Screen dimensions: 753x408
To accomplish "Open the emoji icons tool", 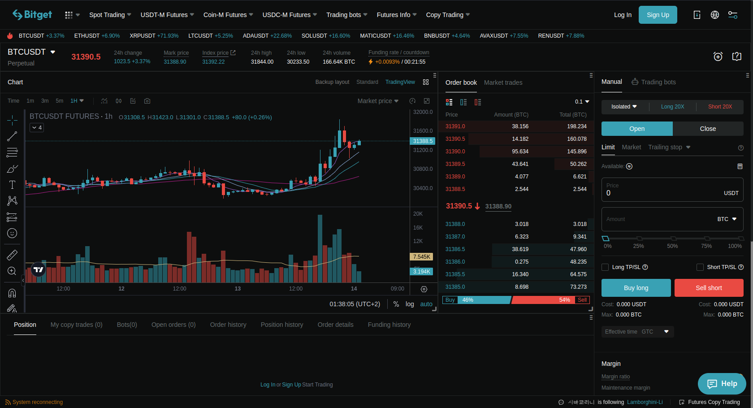I will click(12, 233).
